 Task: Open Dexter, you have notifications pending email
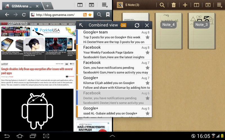(114, 98)
